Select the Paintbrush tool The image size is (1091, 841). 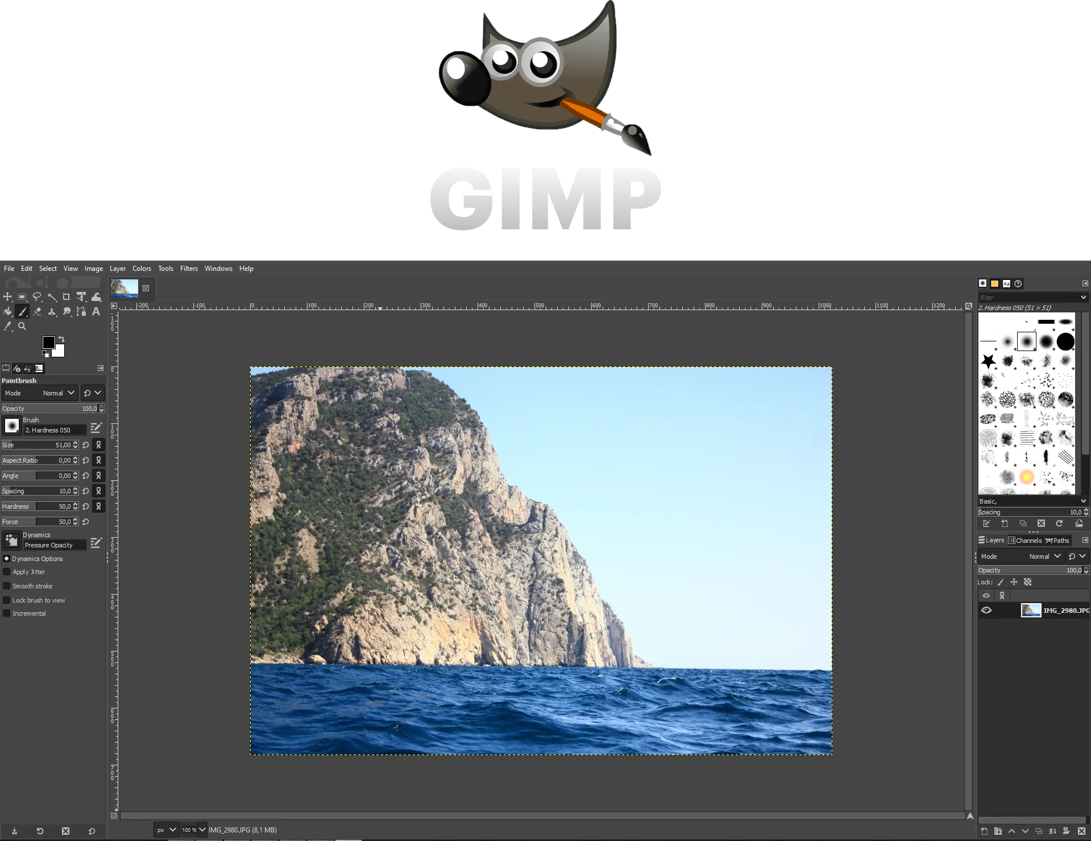(22, 311)
